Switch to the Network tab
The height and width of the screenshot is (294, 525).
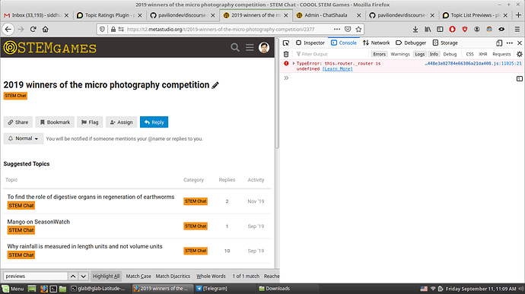tap(377, 43)
